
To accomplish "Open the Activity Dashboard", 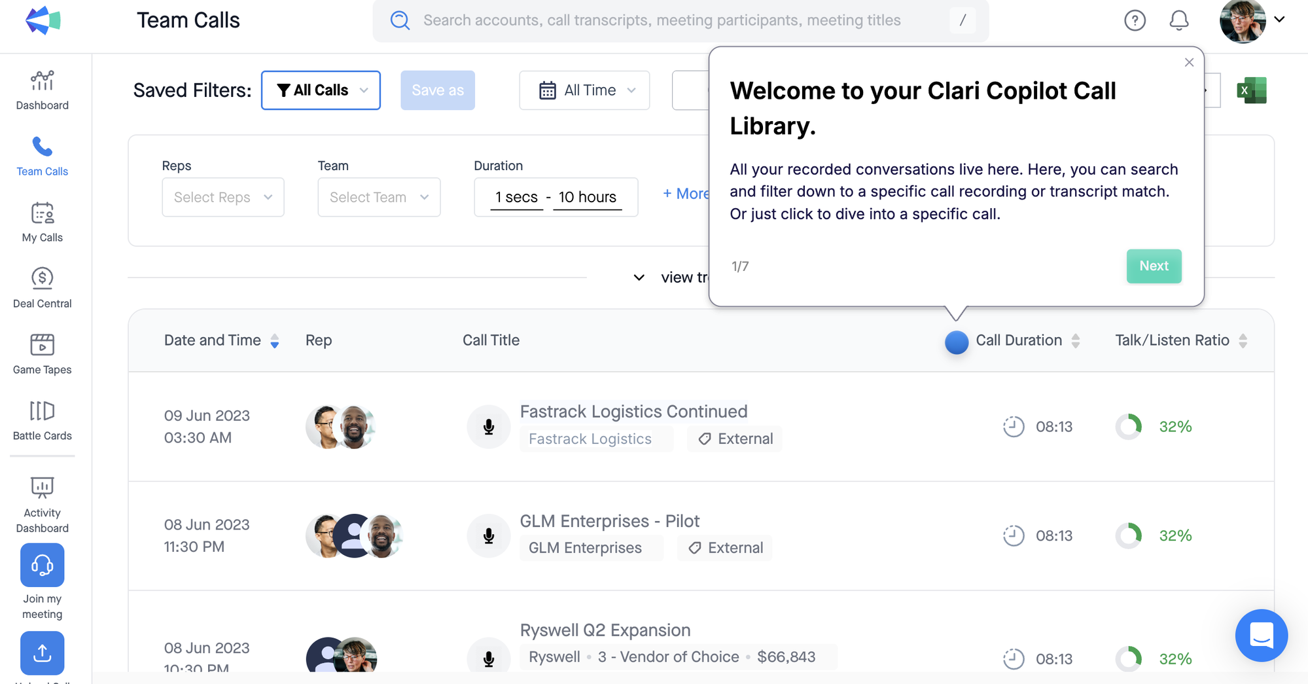I will [x=42, y=505].
